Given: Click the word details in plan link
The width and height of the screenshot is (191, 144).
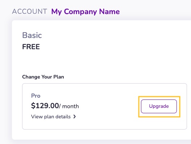Looking at the screenshot, I should (x=63, y=117).
